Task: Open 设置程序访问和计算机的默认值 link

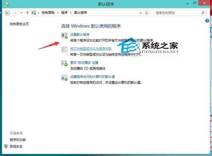Action: point(92,77)
